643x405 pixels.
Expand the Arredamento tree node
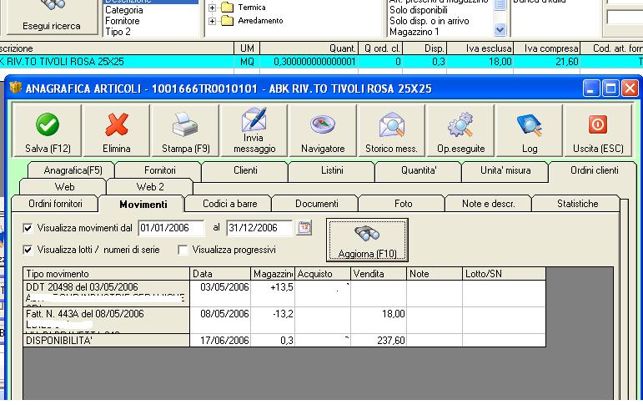pos(212,21)
